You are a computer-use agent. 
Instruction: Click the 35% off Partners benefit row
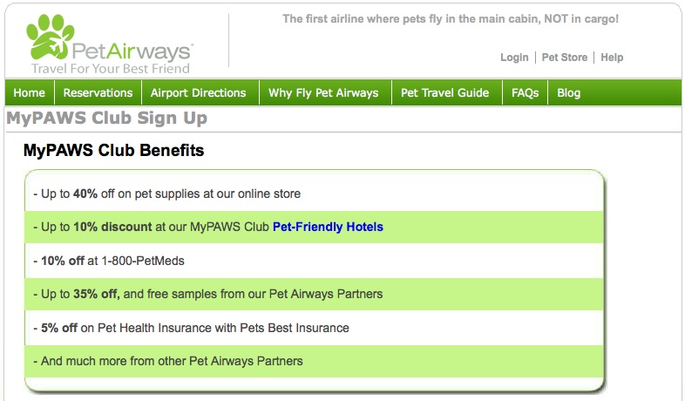tap(314, 294)
